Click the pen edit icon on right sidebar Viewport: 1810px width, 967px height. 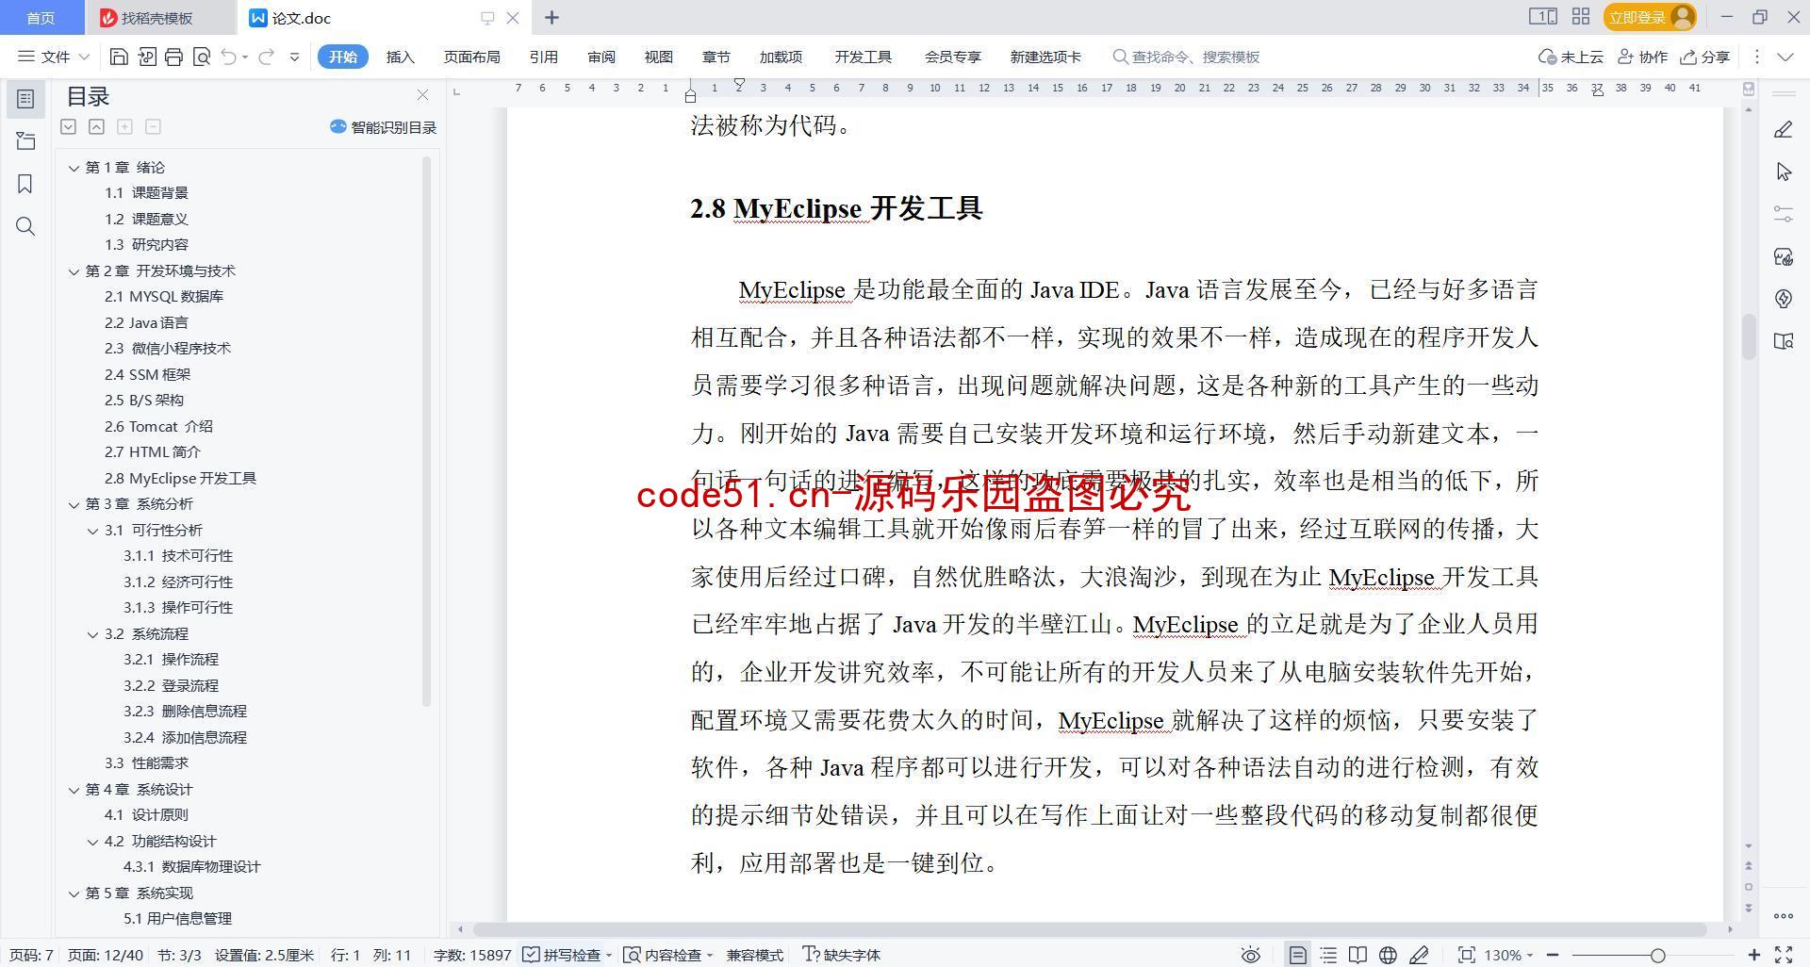tap(1784, 130)
